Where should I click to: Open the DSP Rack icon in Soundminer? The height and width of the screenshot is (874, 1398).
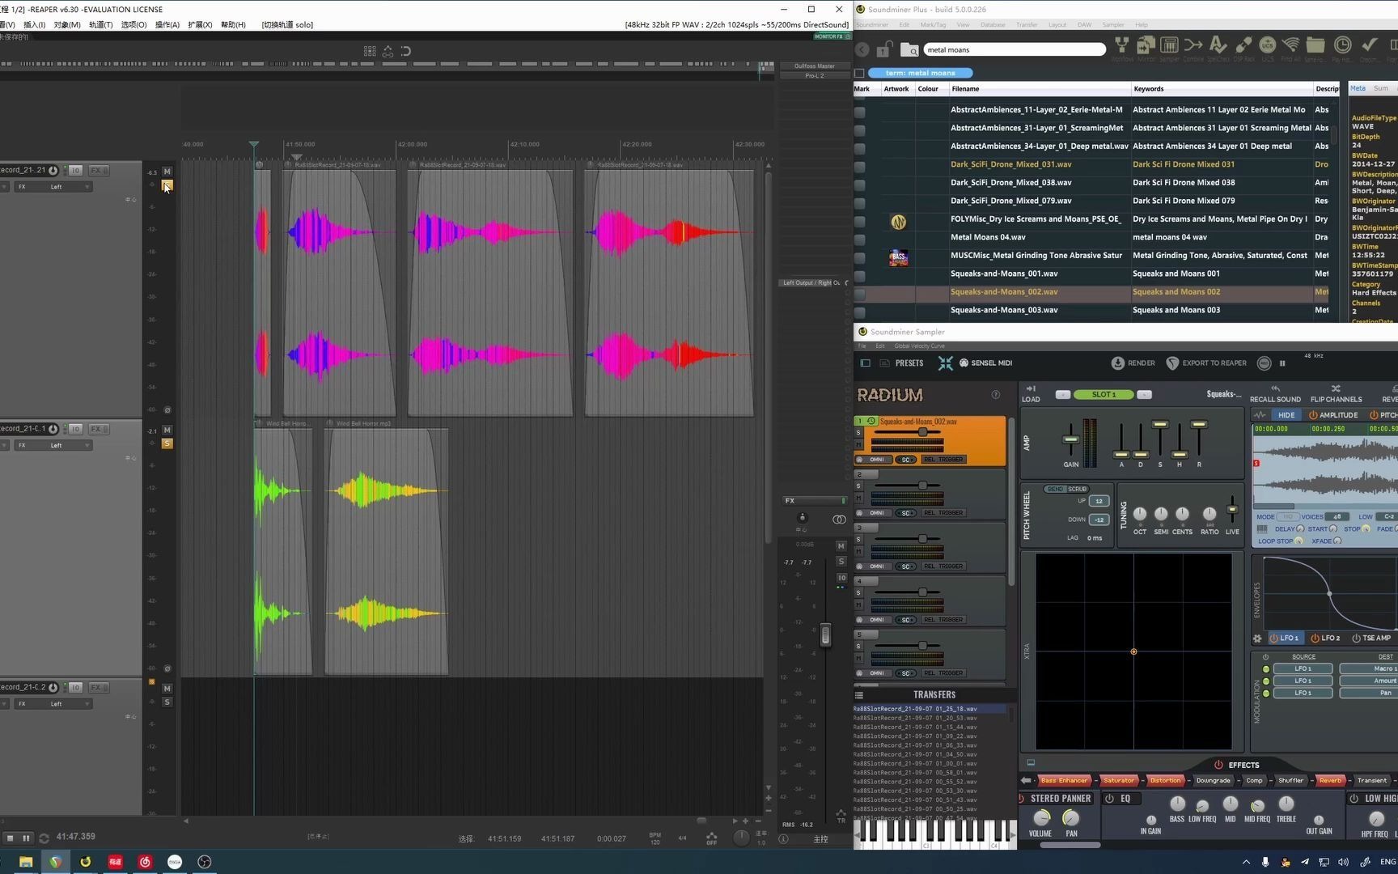[x=1243, y=45]
